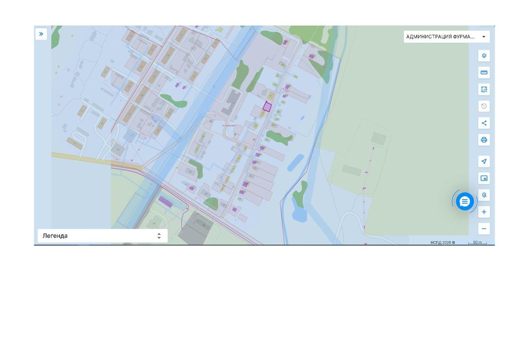507x359 pixels.
Task: Click the red cadastral number label 37:13:0314304
Action: [229, 126]
